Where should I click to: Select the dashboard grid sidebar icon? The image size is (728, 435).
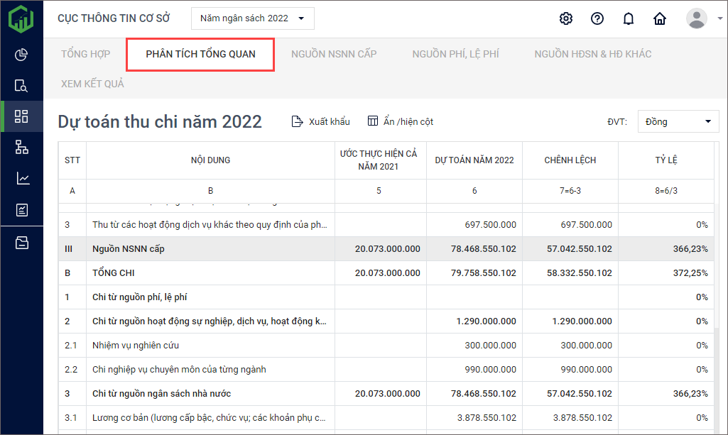pyautogui.click(x=21, y=116)
